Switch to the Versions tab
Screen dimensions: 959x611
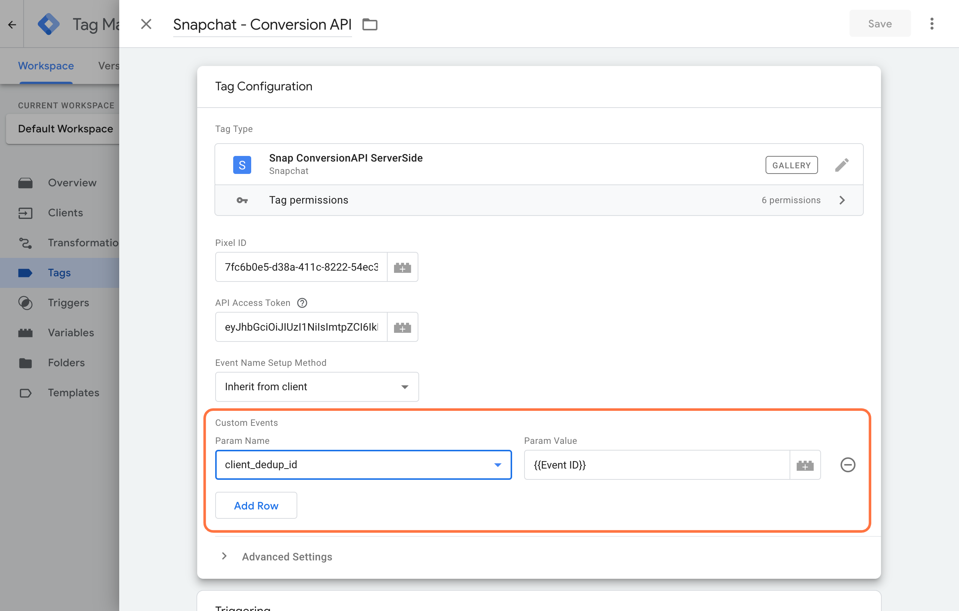pyautogui.click(x=108, y=66)
